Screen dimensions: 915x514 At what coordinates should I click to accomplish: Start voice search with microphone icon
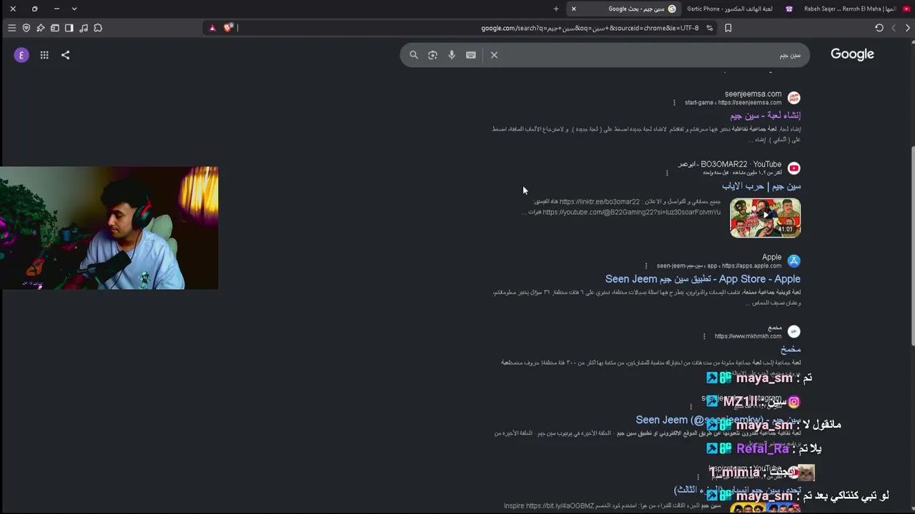coord(452,55)
